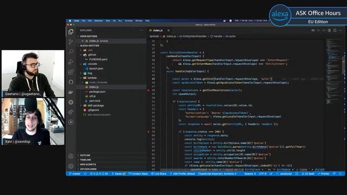Open the File menu
This screenshot has width=347, height=195.
pyautogui.click(x=83, y=21)
